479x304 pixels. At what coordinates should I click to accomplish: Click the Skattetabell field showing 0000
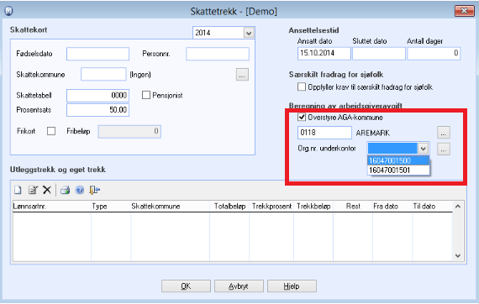click(x=97, y=96)
